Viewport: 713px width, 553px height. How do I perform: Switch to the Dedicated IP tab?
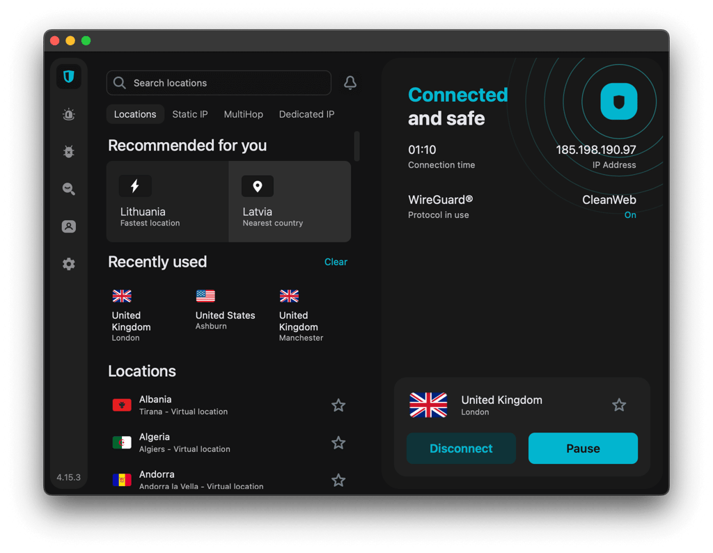(306, 114)
